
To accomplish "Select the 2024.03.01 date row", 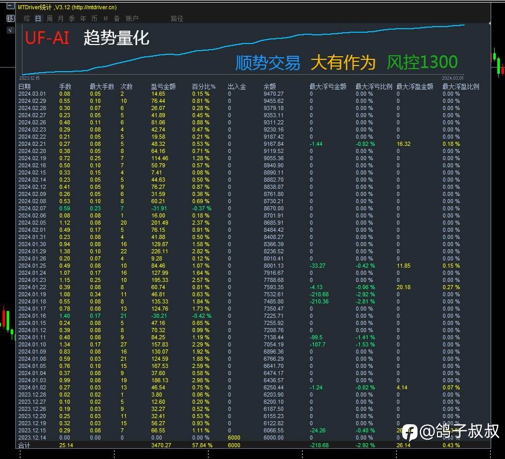I will pyautogui.click(x=32, y=94).
